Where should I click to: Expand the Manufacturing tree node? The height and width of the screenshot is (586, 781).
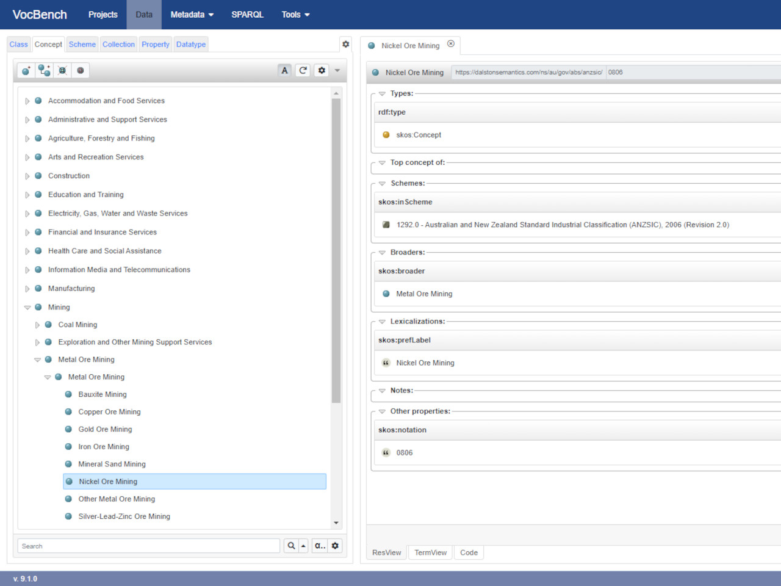27,289
